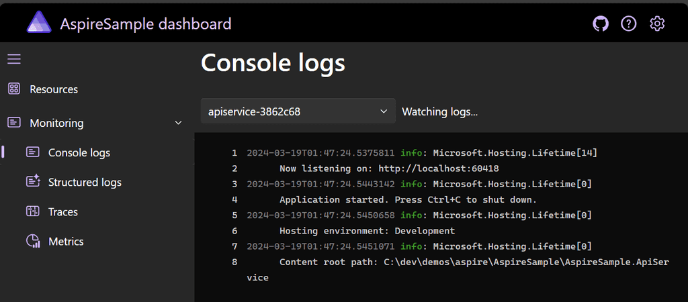Click the dropdown arrow in resource selector

pyautogui.click(x=384, y=111)
